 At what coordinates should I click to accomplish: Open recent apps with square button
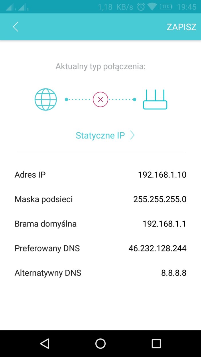[x=156, y=343]
